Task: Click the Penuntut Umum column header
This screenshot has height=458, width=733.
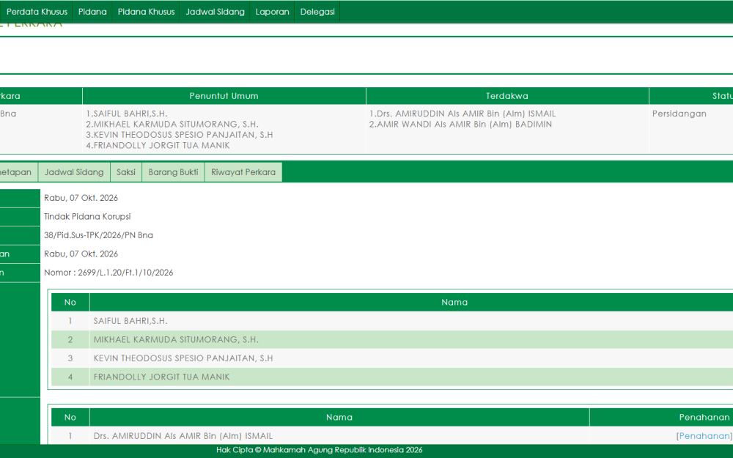Action: pos(224,96)
